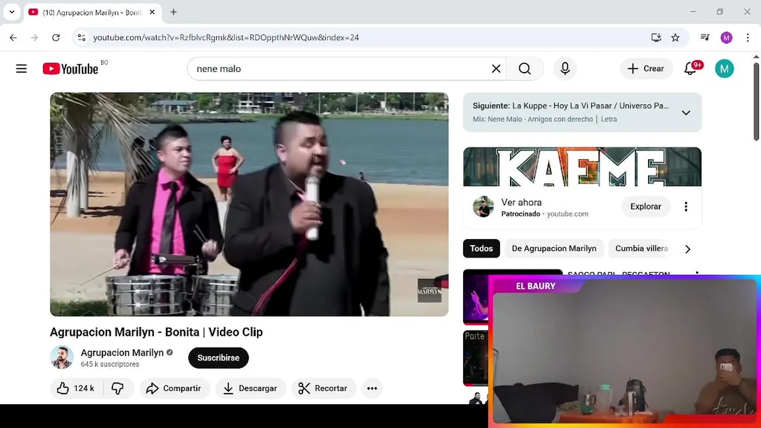Click the video title text
761x428 pixels.
coord(156,332)
